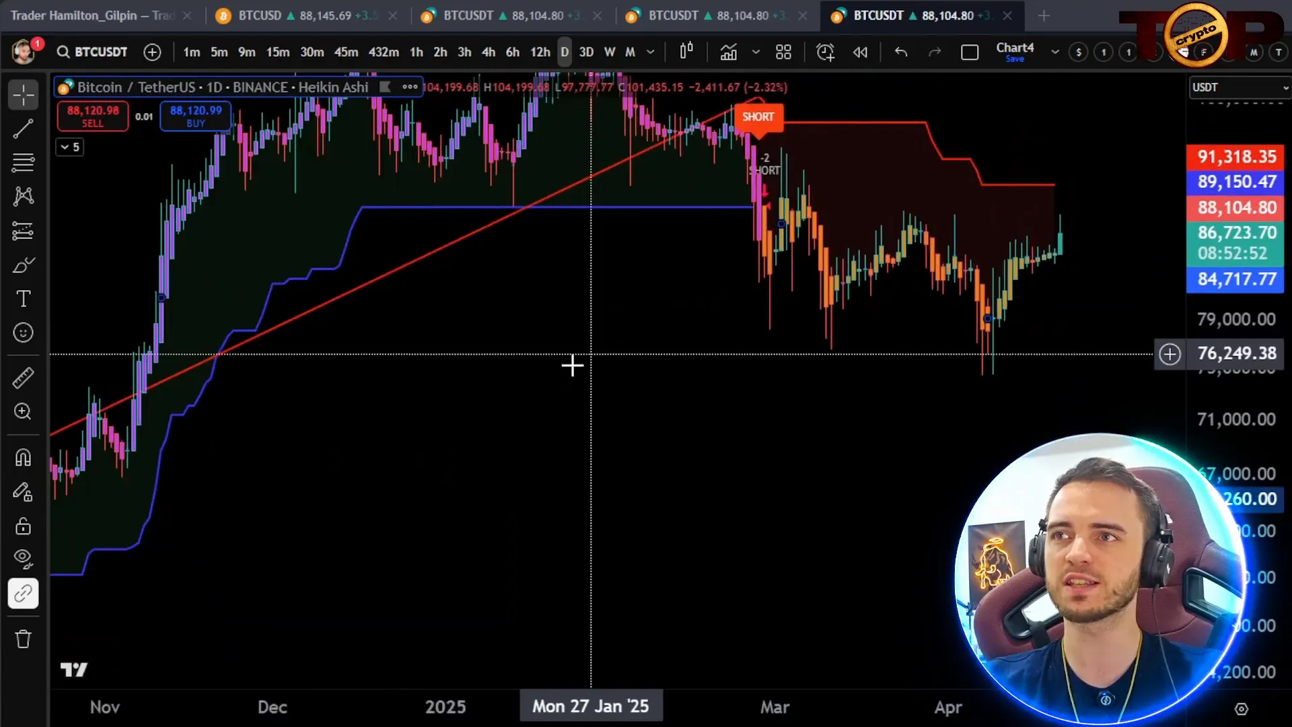Select the ruler measure tool

point(23,378)
